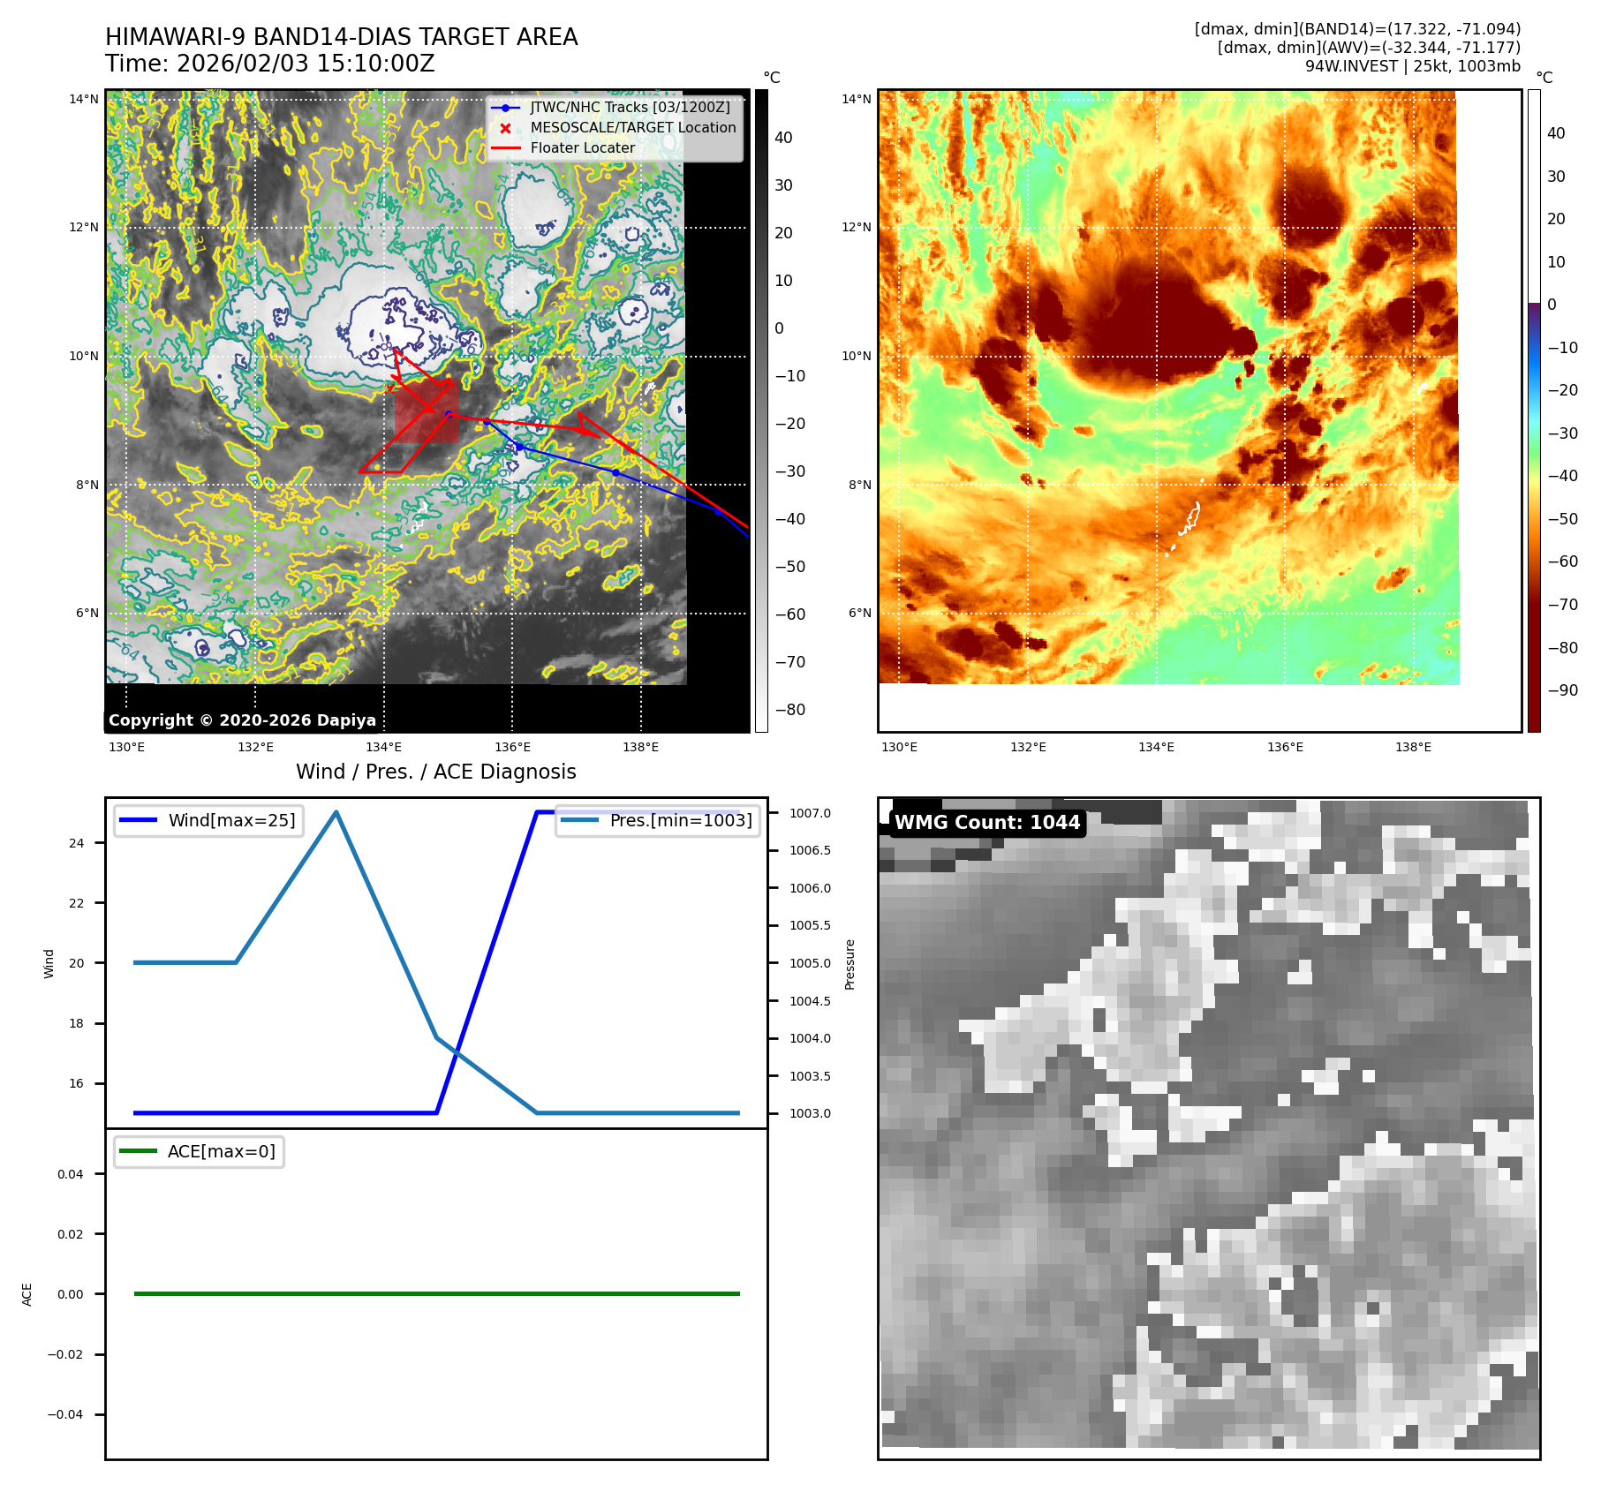
Task: Click the 94W.INVEST 25kt 1003mb label
Action: click(x=1412, y=66)
